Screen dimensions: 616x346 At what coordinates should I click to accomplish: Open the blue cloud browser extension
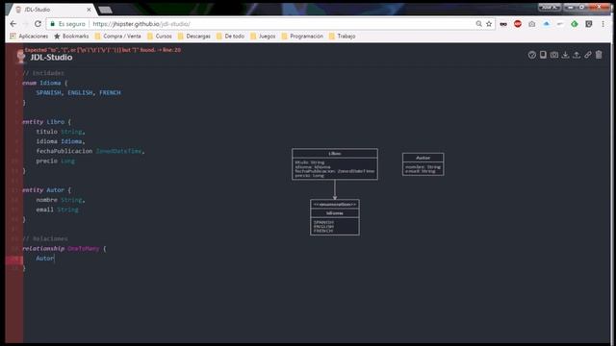click(546, 24)
